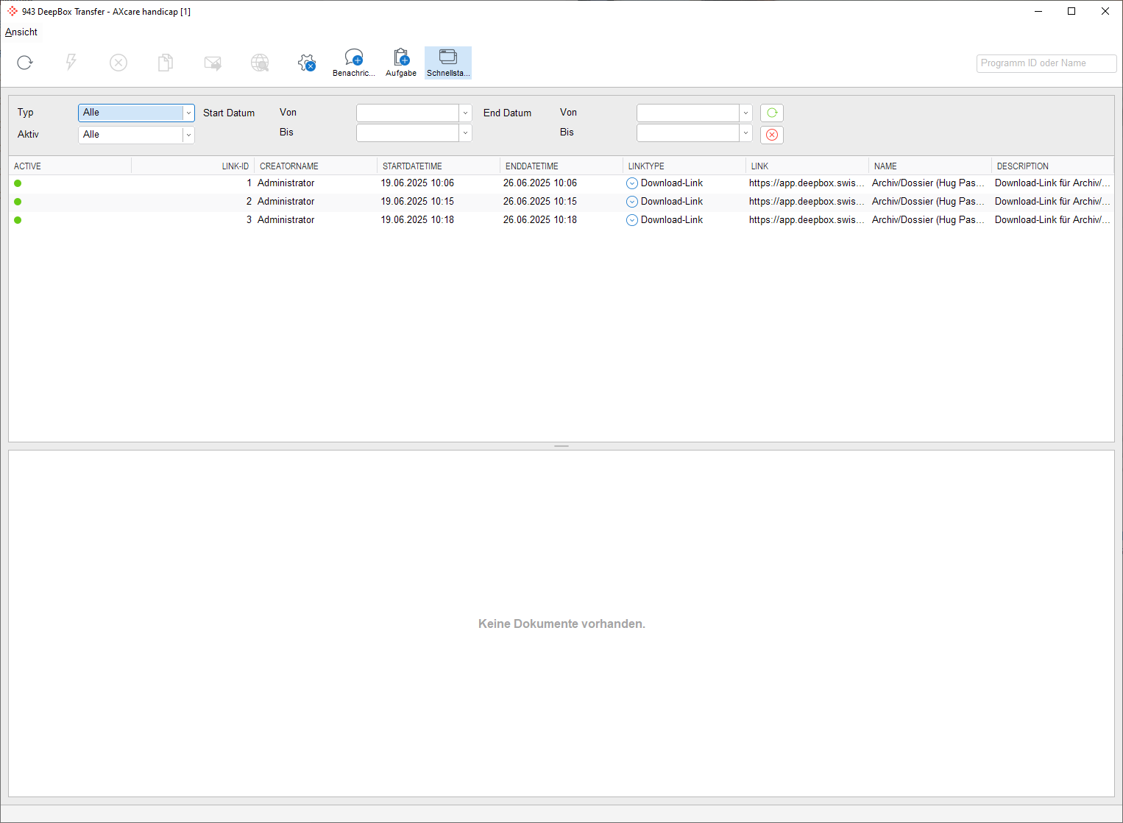Click the refresh icon in the toolbar
The width and height of the screenshot is (1123, 823).
click(25, 63)
